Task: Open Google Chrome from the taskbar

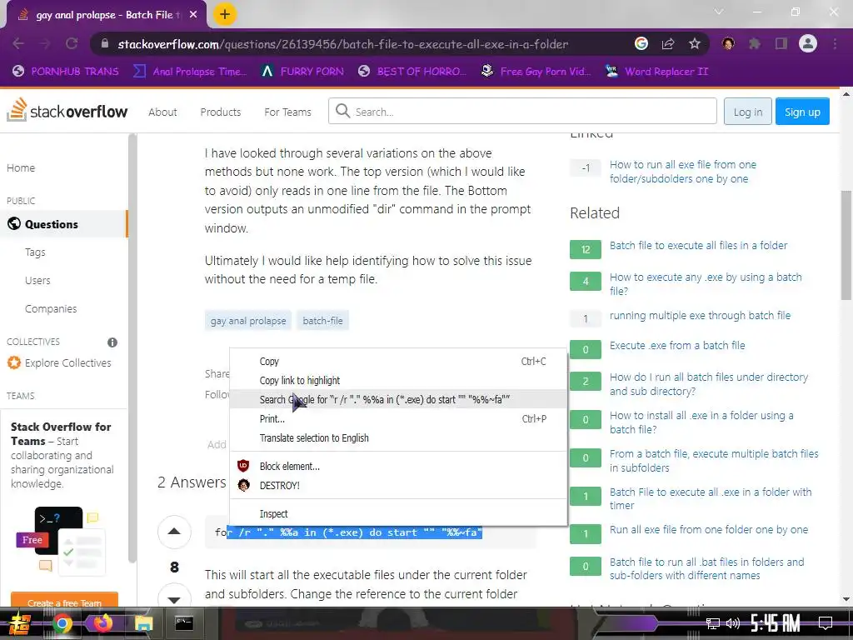Action: (62, 623)
